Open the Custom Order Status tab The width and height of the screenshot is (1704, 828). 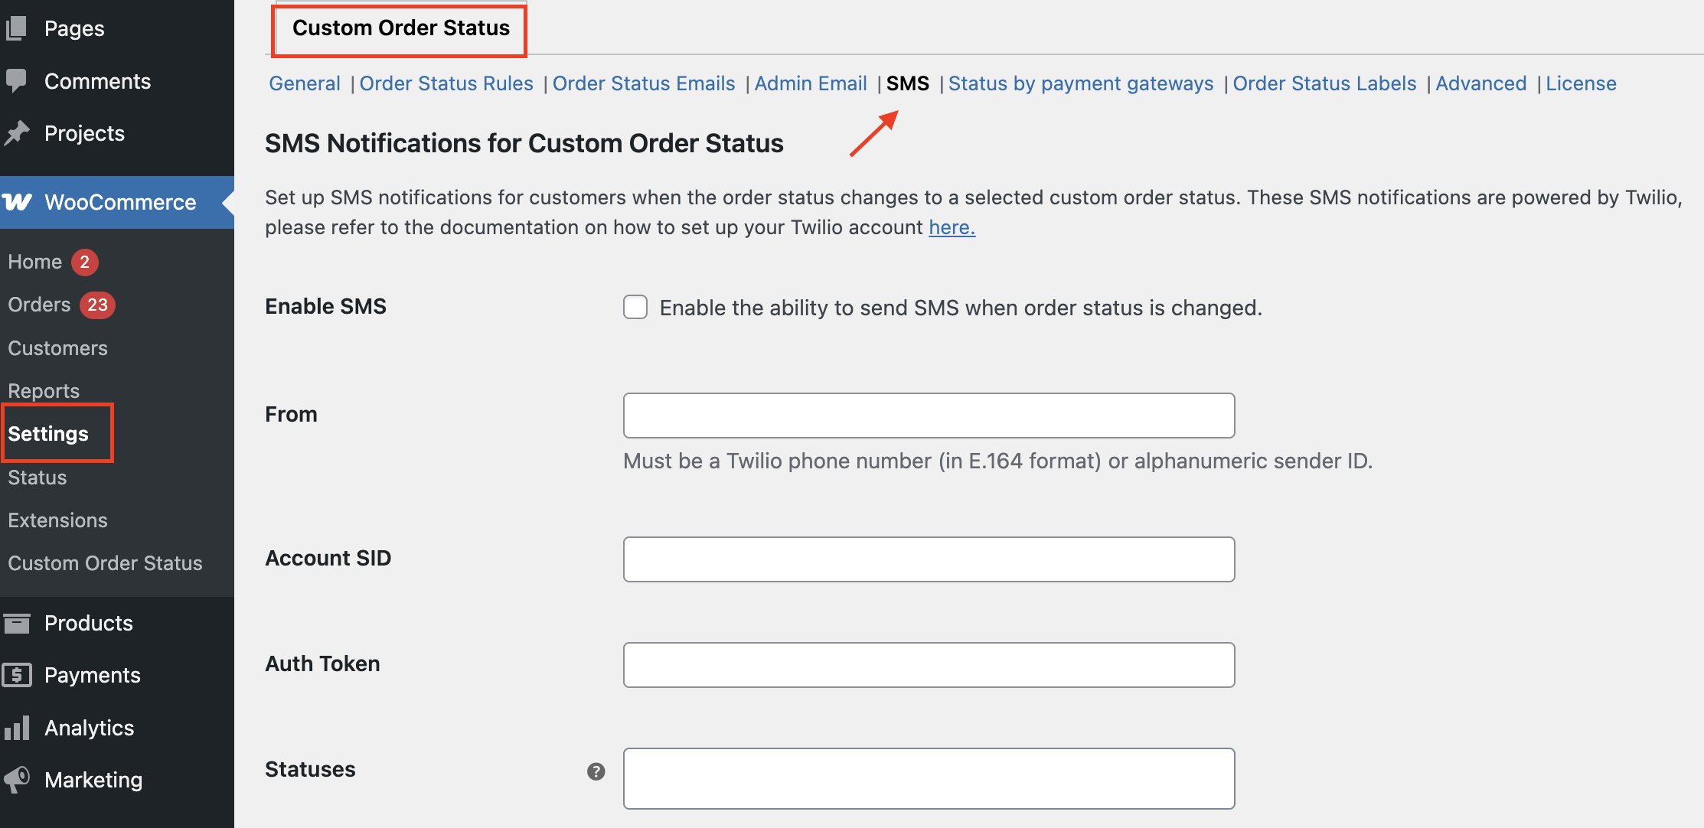click(401, 28)
